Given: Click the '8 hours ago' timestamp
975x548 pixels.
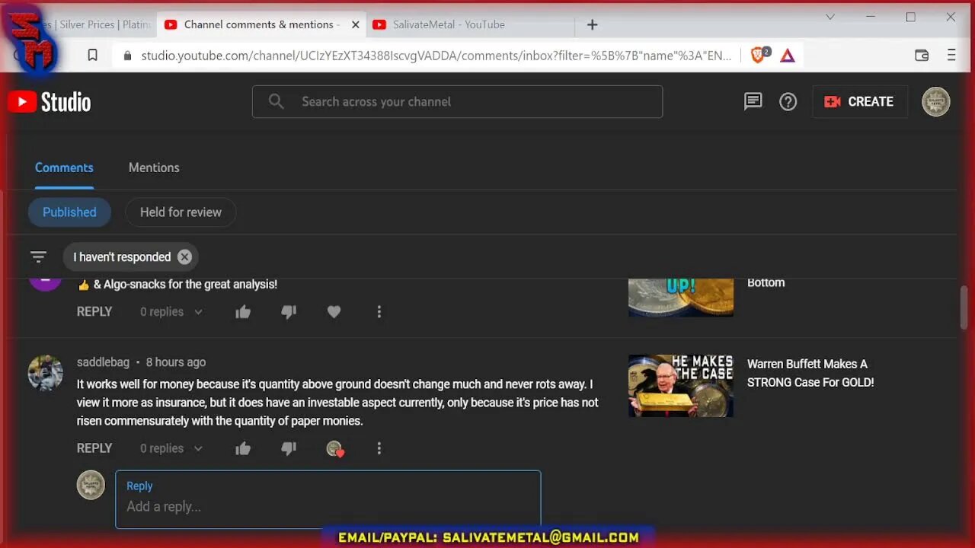Looking at the screenshot, I should tap(176, 362).
